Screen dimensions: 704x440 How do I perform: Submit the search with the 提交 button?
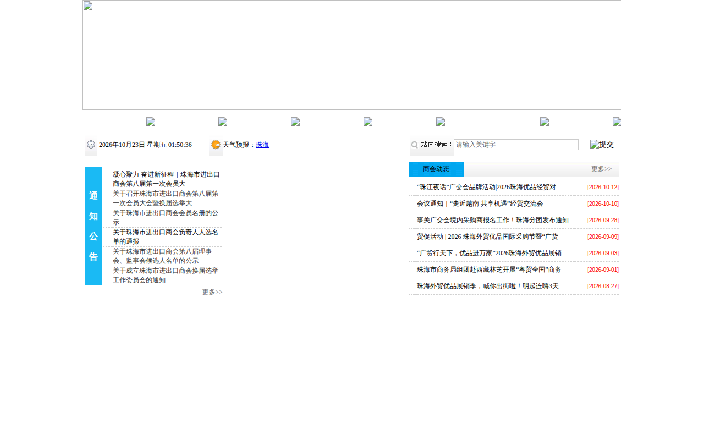point(602,145)
